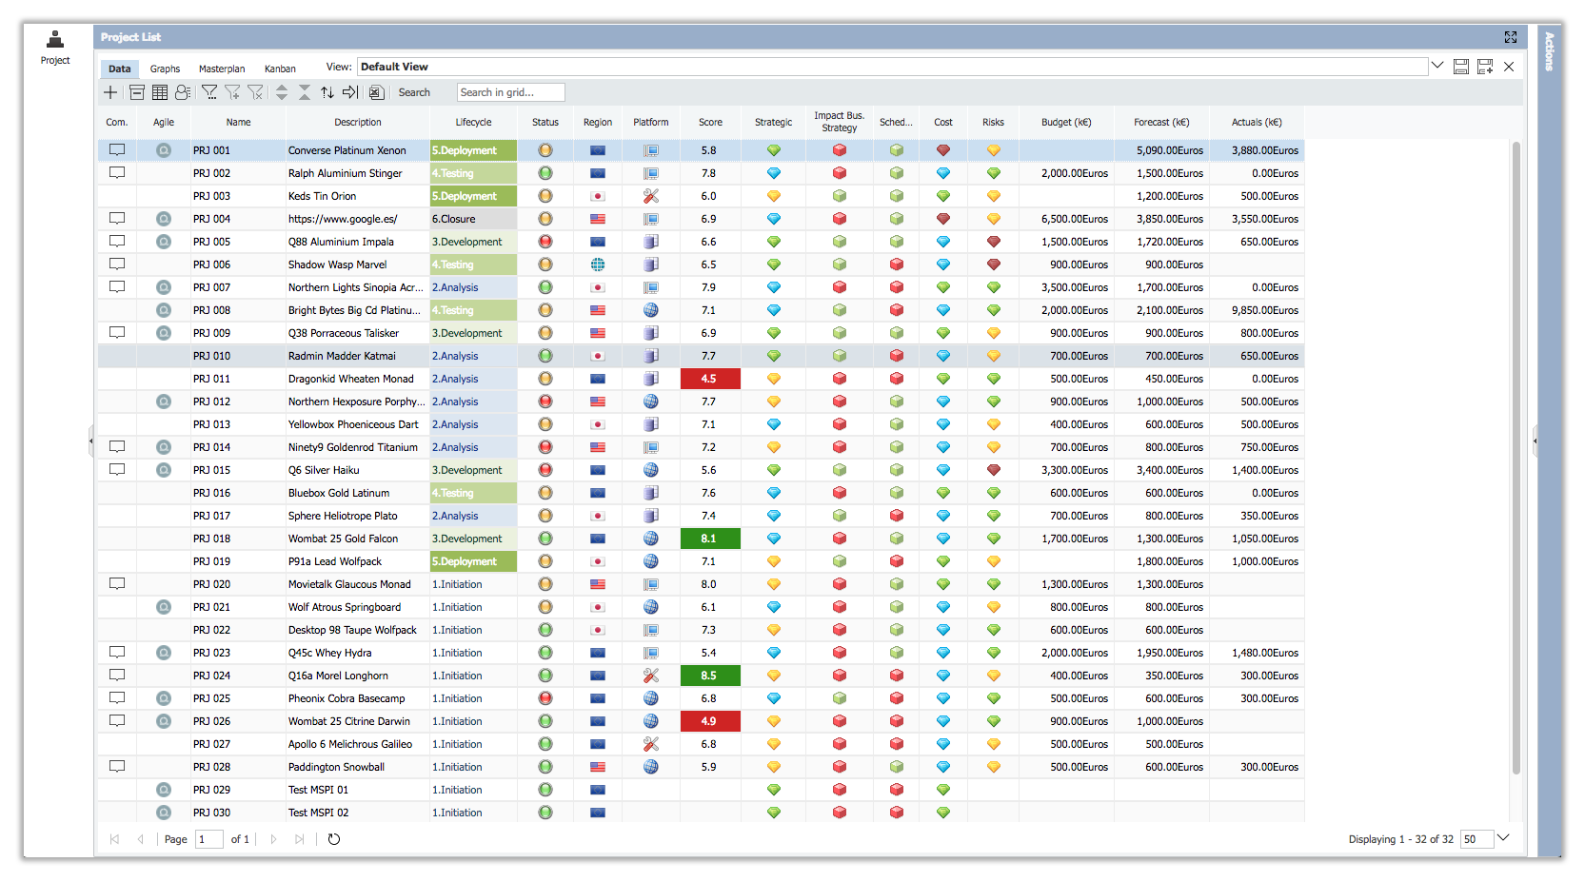Click the add new project plus icon

[x=110, y=92]
